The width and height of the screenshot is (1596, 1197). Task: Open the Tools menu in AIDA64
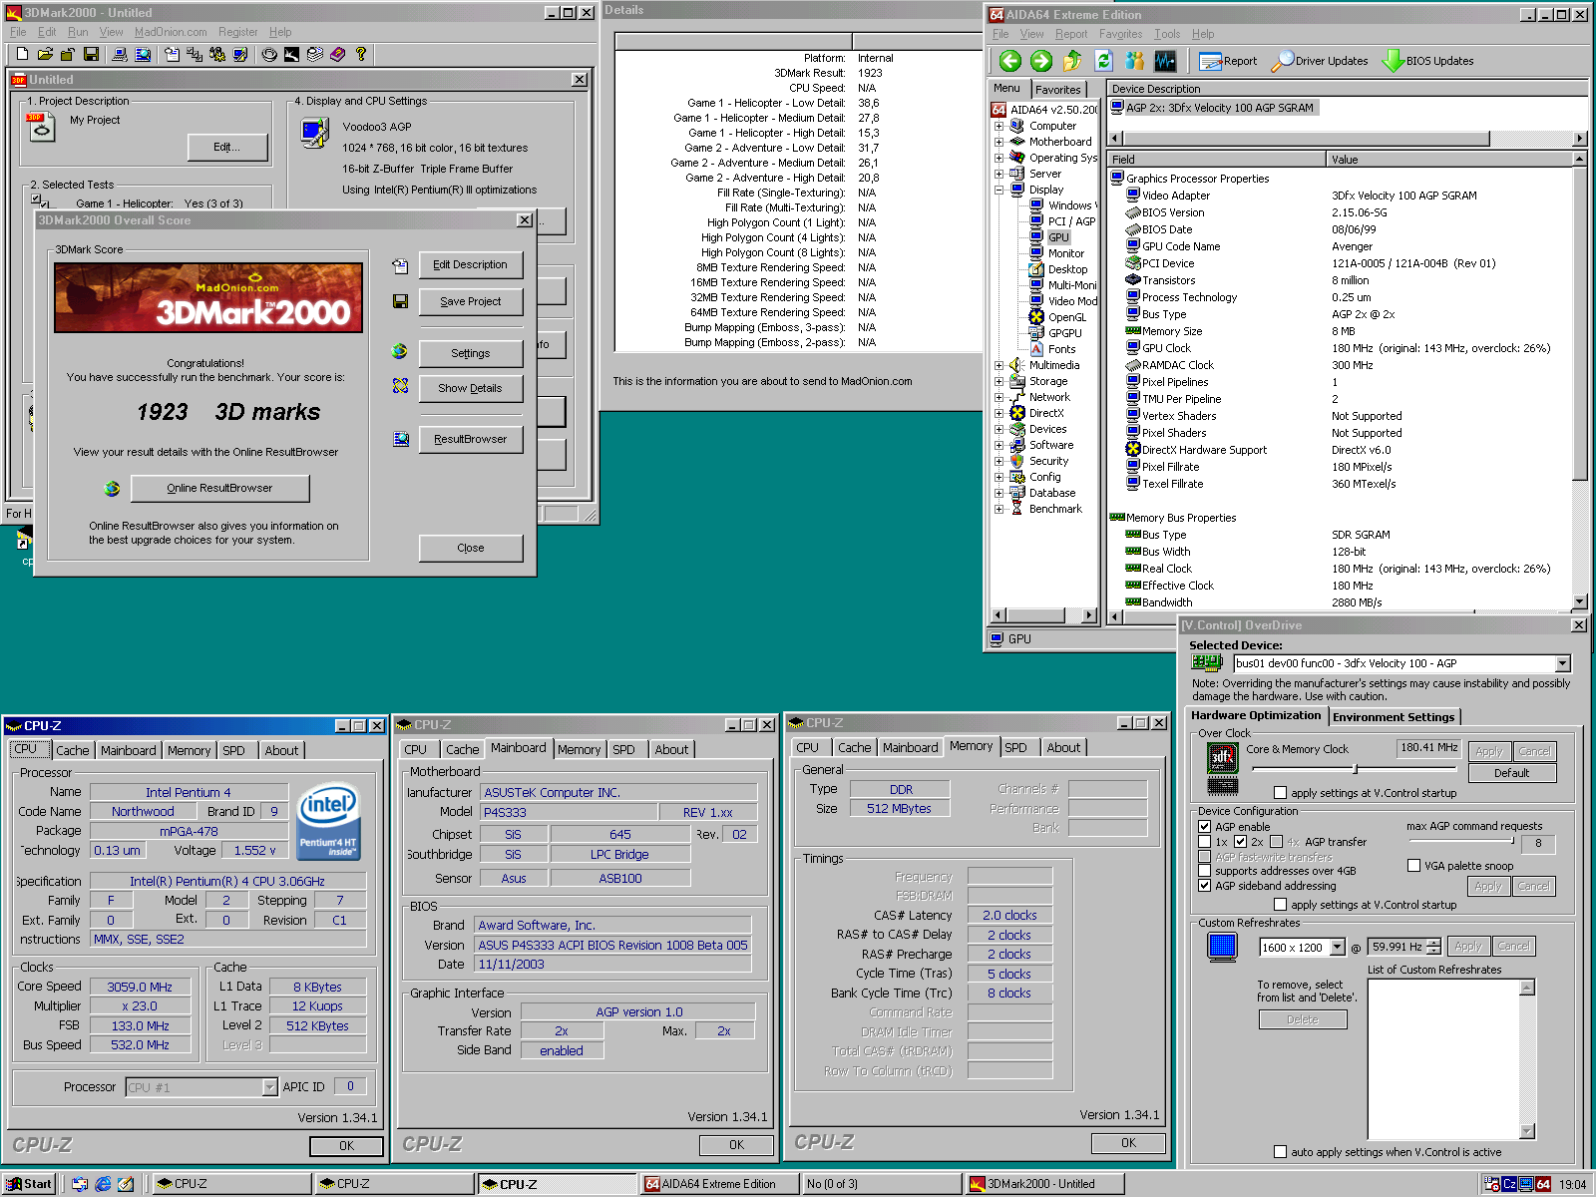coord(1167,34)
